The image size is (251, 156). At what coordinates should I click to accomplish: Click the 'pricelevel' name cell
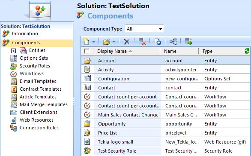coord(176,133)
